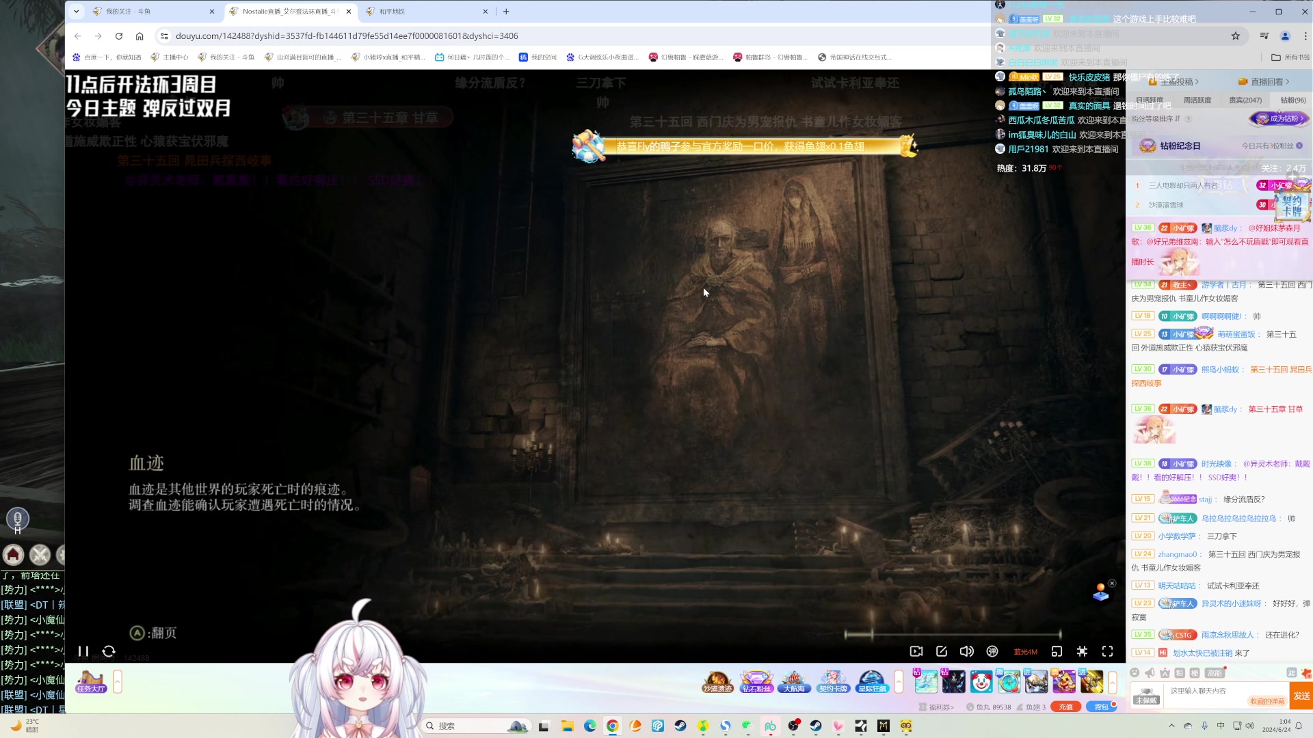Open the 钻石粉丝 activity icon
The width and height of the screenshot is (1313, 738).
pos(756,681)
